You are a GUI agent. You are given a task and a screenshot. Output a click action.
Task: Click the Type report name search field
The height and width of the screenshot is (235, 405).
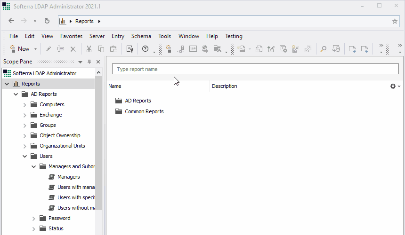255,69
